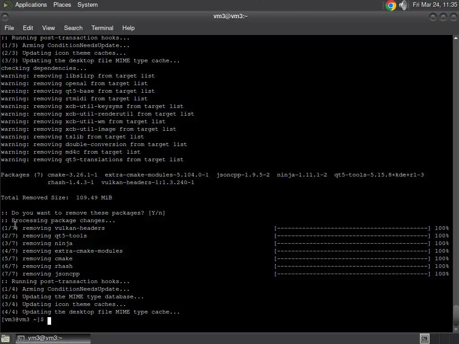Click 'warning: removing openal from target list'
Screen dimensions: 459x344
74,84
